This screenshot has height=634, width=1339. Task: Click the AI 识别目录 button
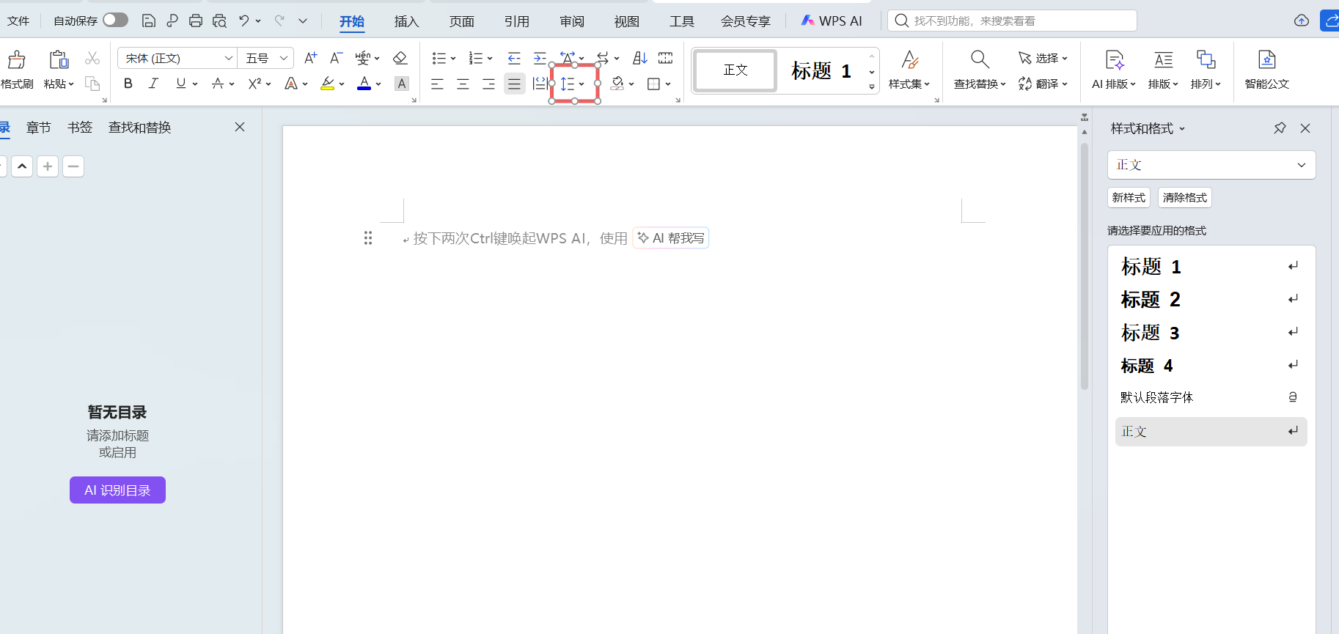click(x=117, y=490)
